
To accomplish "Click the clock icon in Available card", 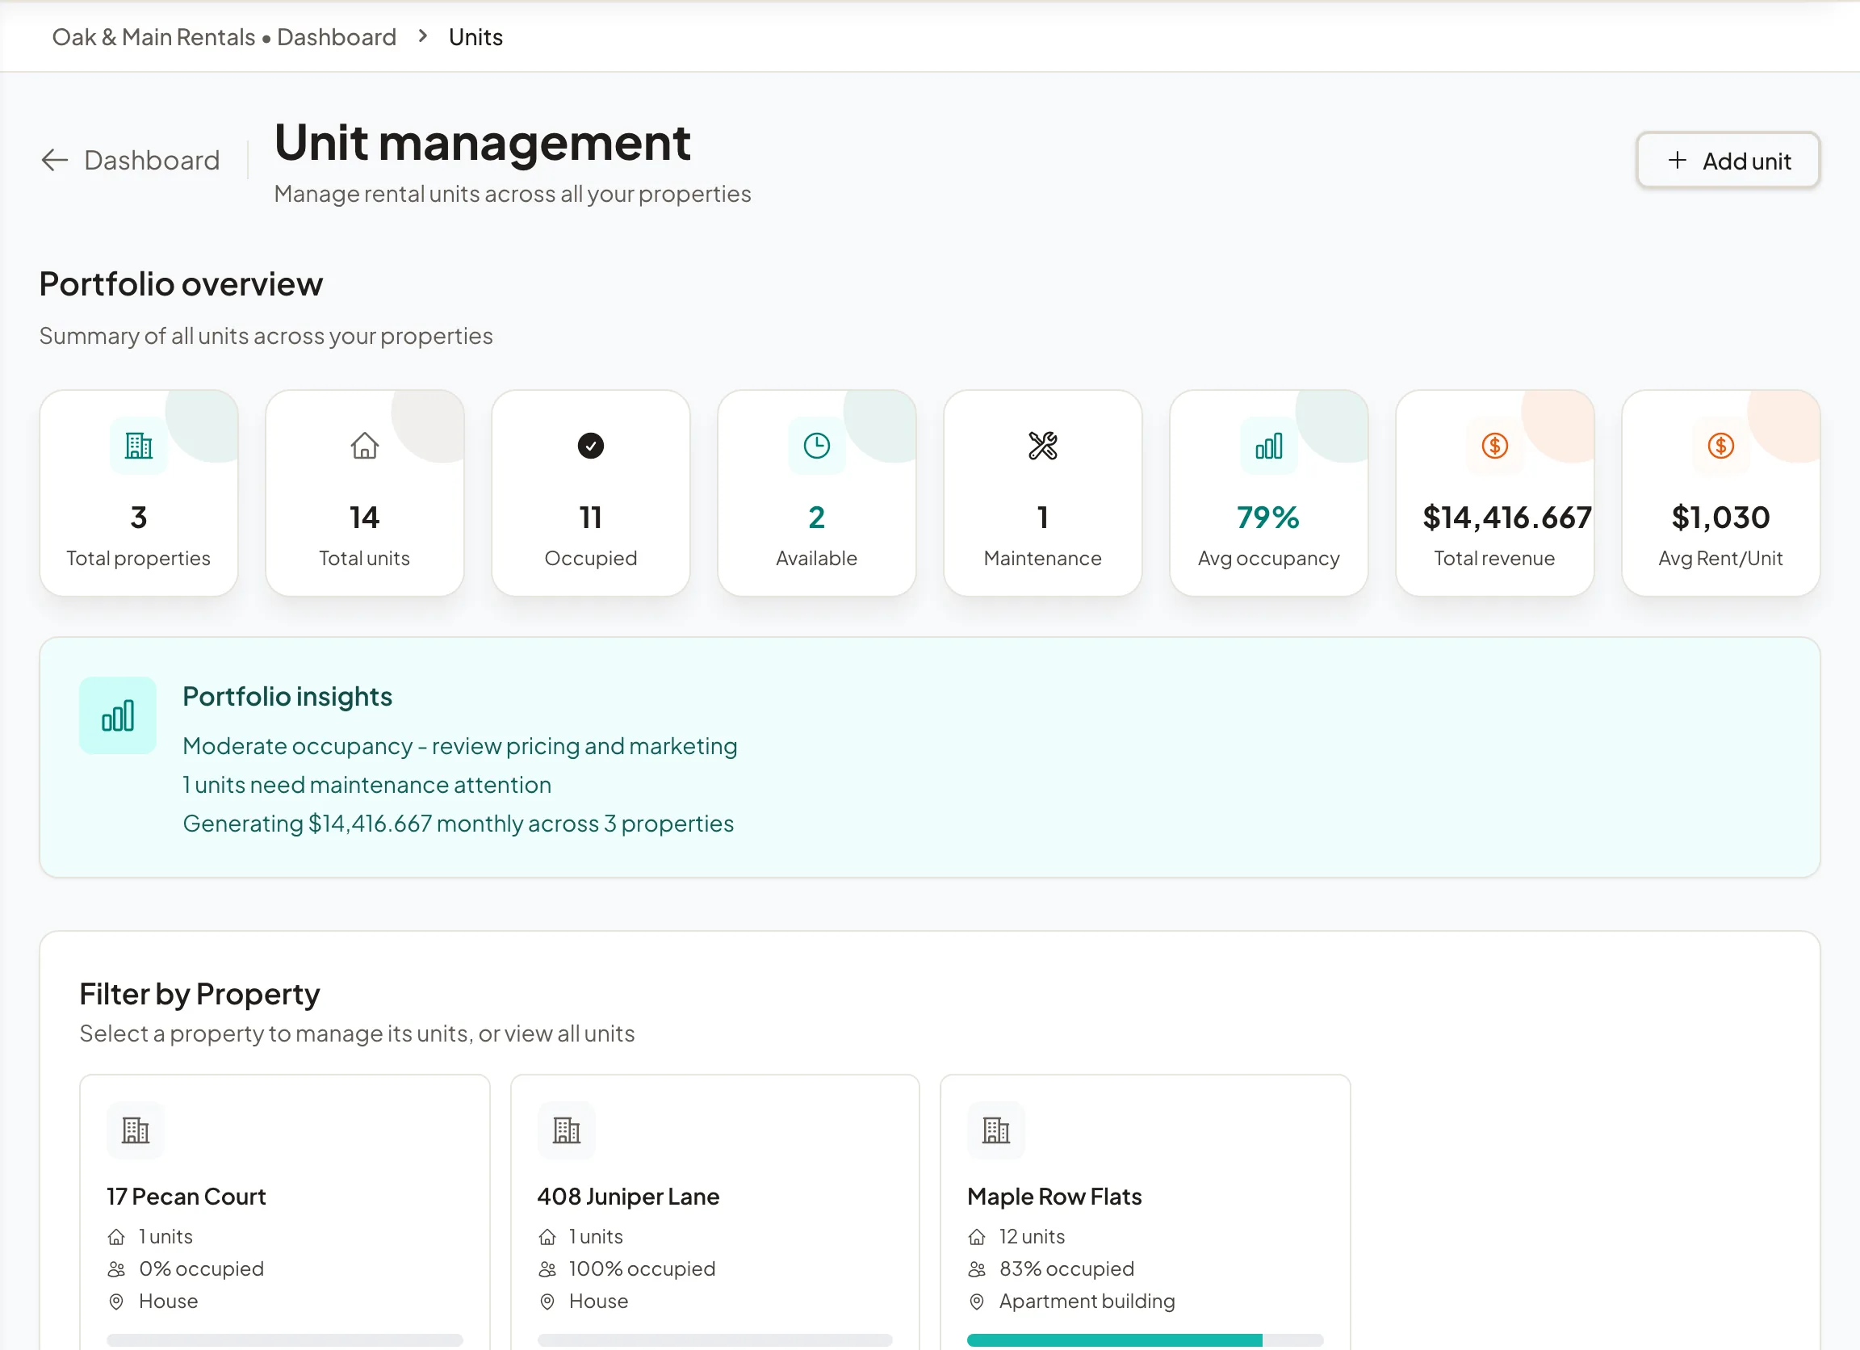I will coord(817,447).
